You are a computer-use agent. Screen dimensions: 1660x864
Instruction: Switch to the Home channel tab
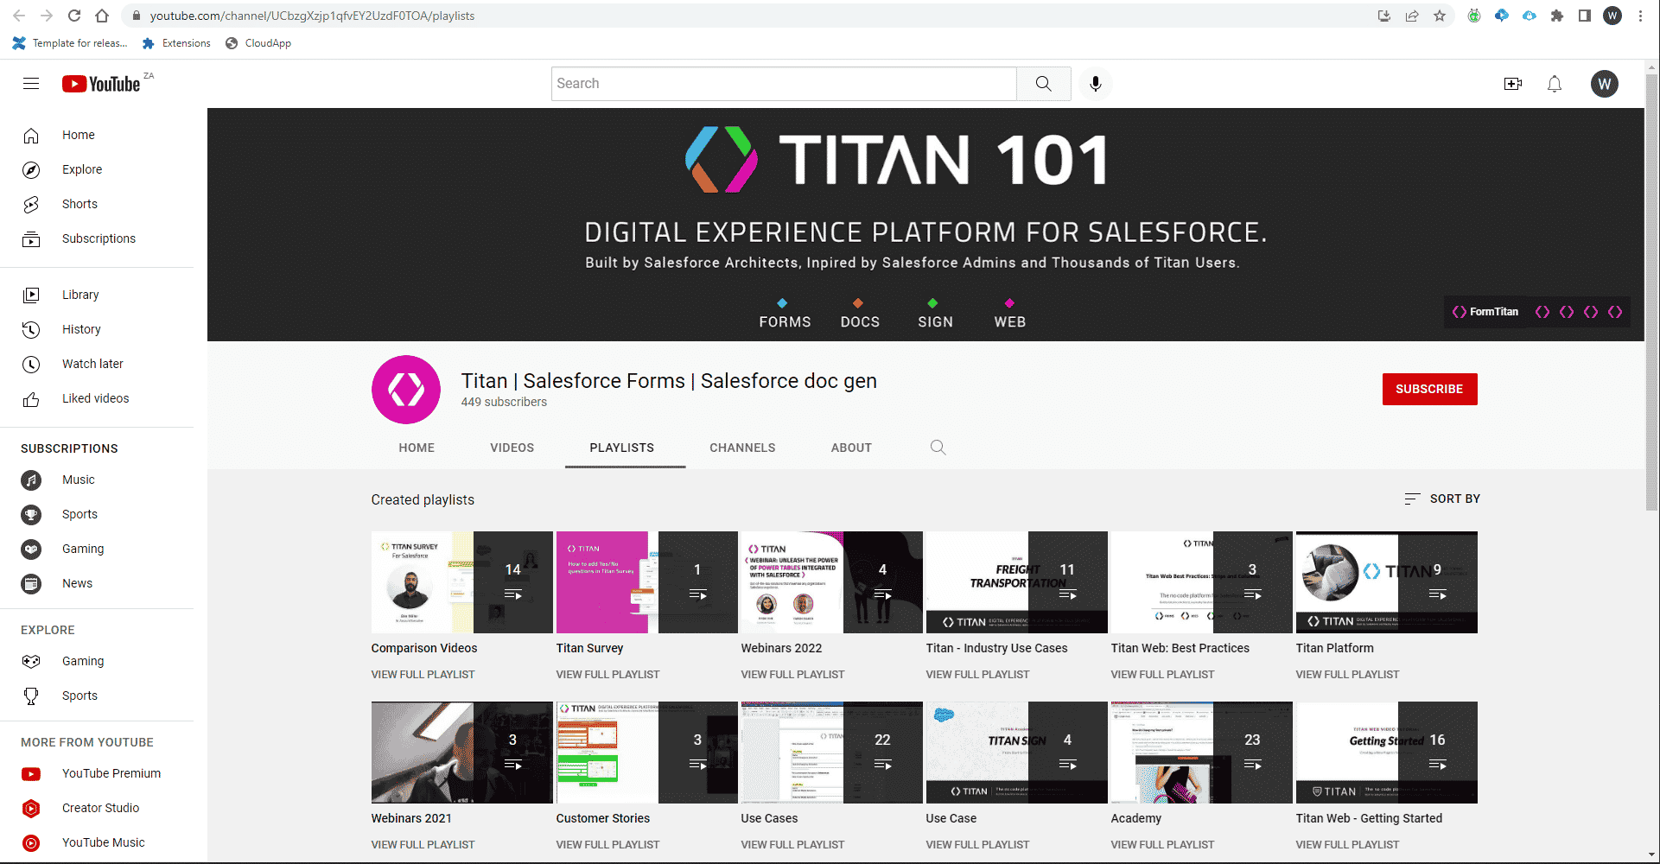[417, 448]
